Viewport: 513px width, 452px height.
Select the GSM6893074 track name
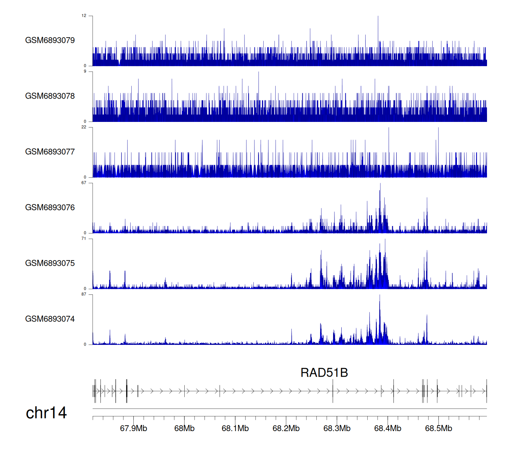50,319
